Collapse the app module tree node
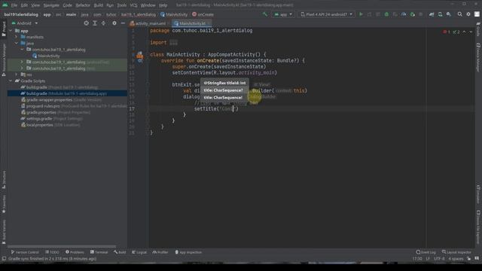Viewport: 482px width, 271px height. [x=11, y=31]
